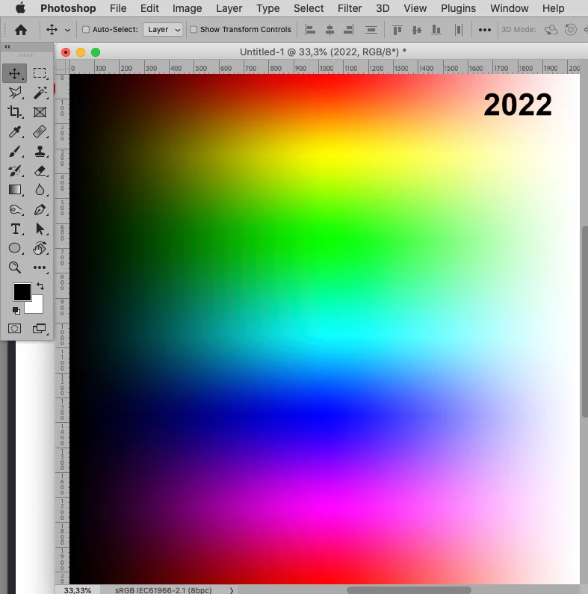
Task: Open the Help menu
Action: pyautogui.click(x=554, y=8)
